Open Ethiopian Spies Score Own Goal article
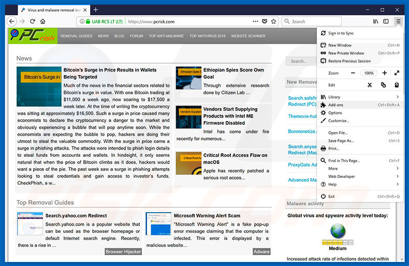The height and width of the screenshot is (266, 409). point(233,73)
